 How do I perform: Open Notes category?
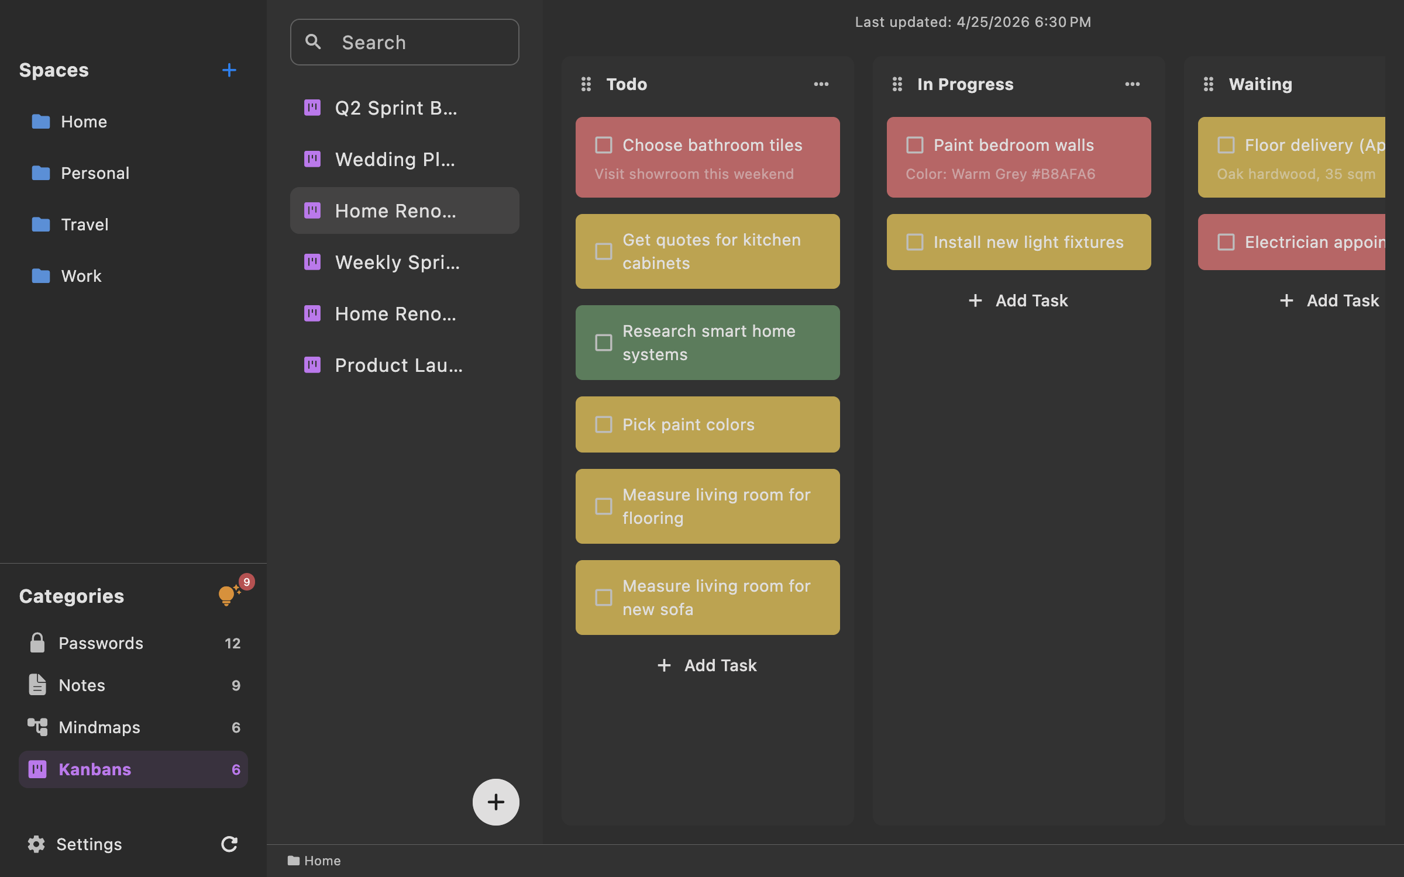(x=133, y=685)
